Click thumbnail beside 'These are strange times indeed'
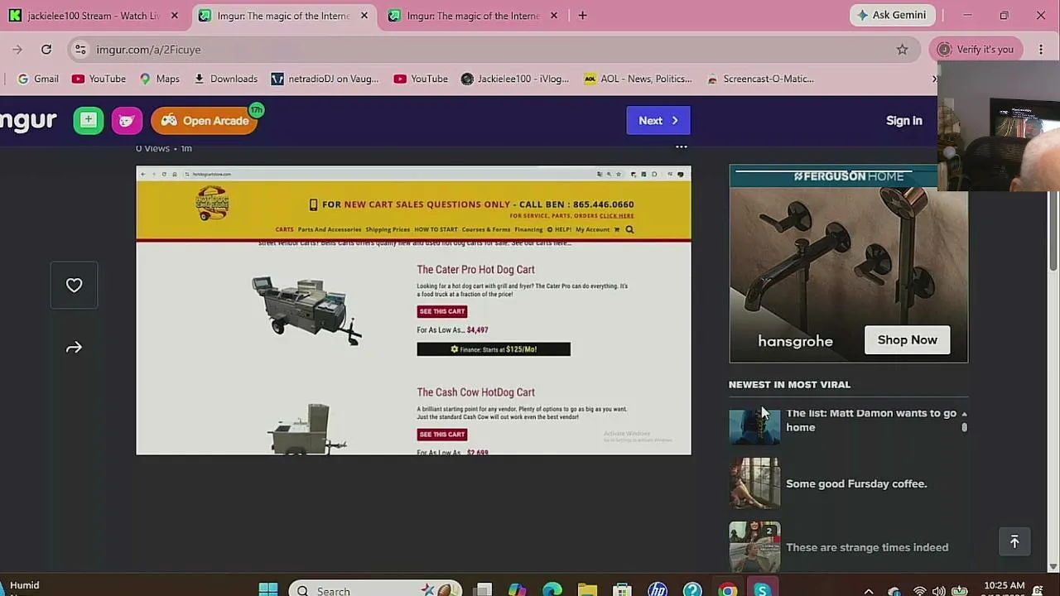The width and height of the screenshot is (1060, 596). (x=754, y=546)
